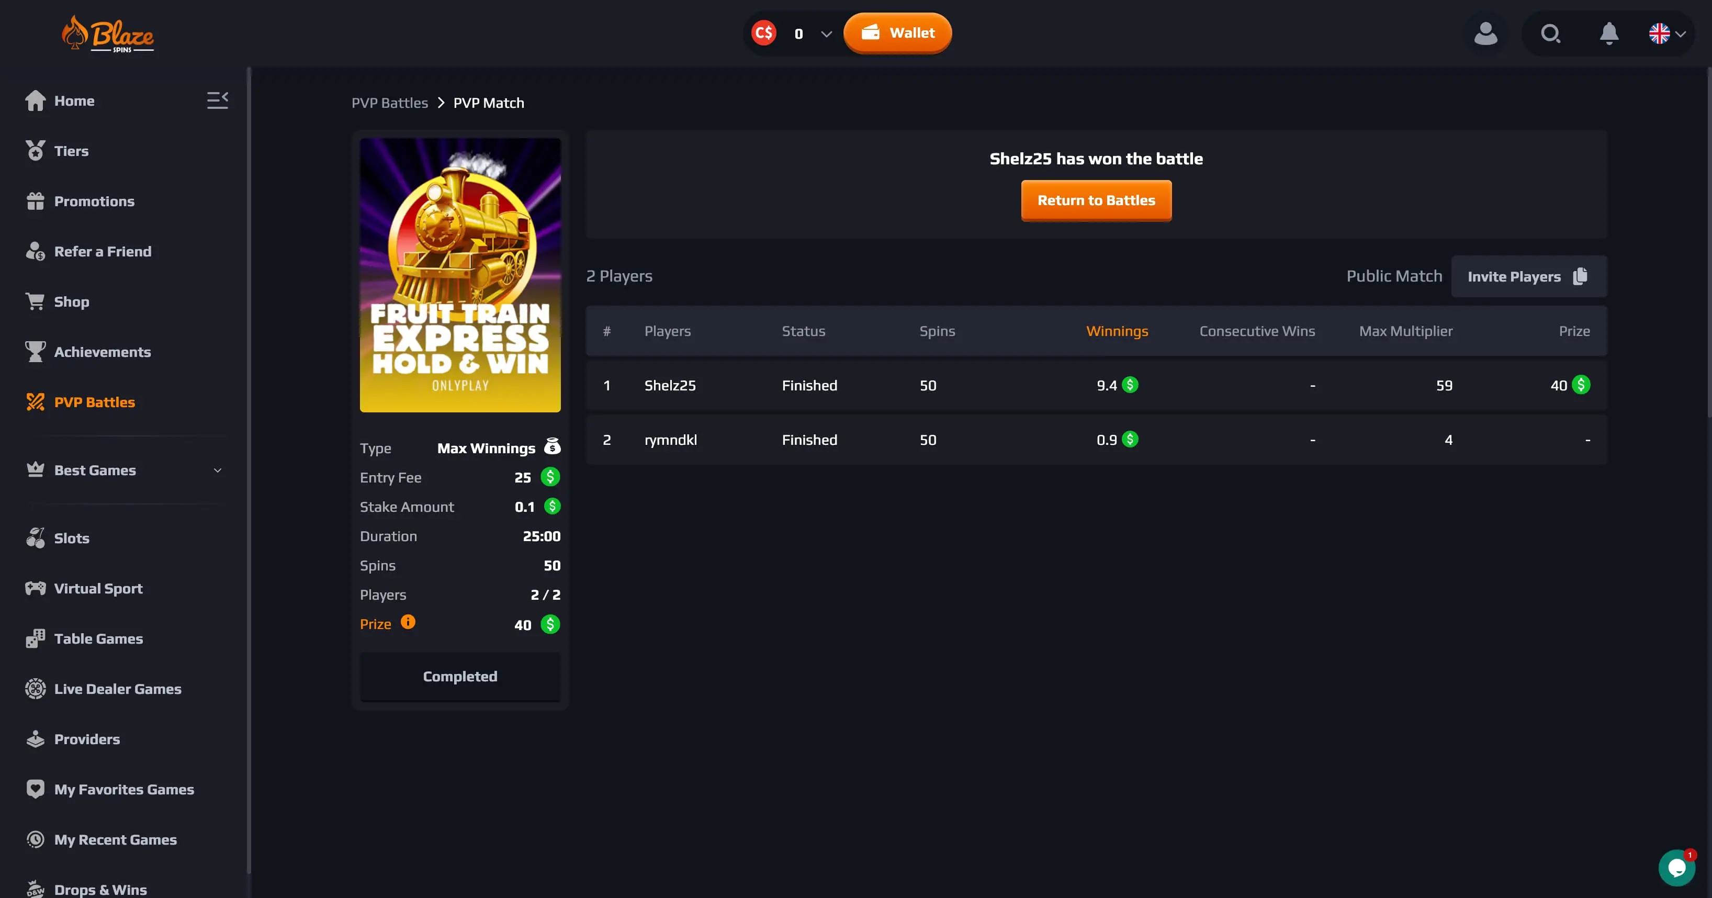Collapse the sidebar menu
Viewport: 1712px width, 898px height.
[217, 100]
